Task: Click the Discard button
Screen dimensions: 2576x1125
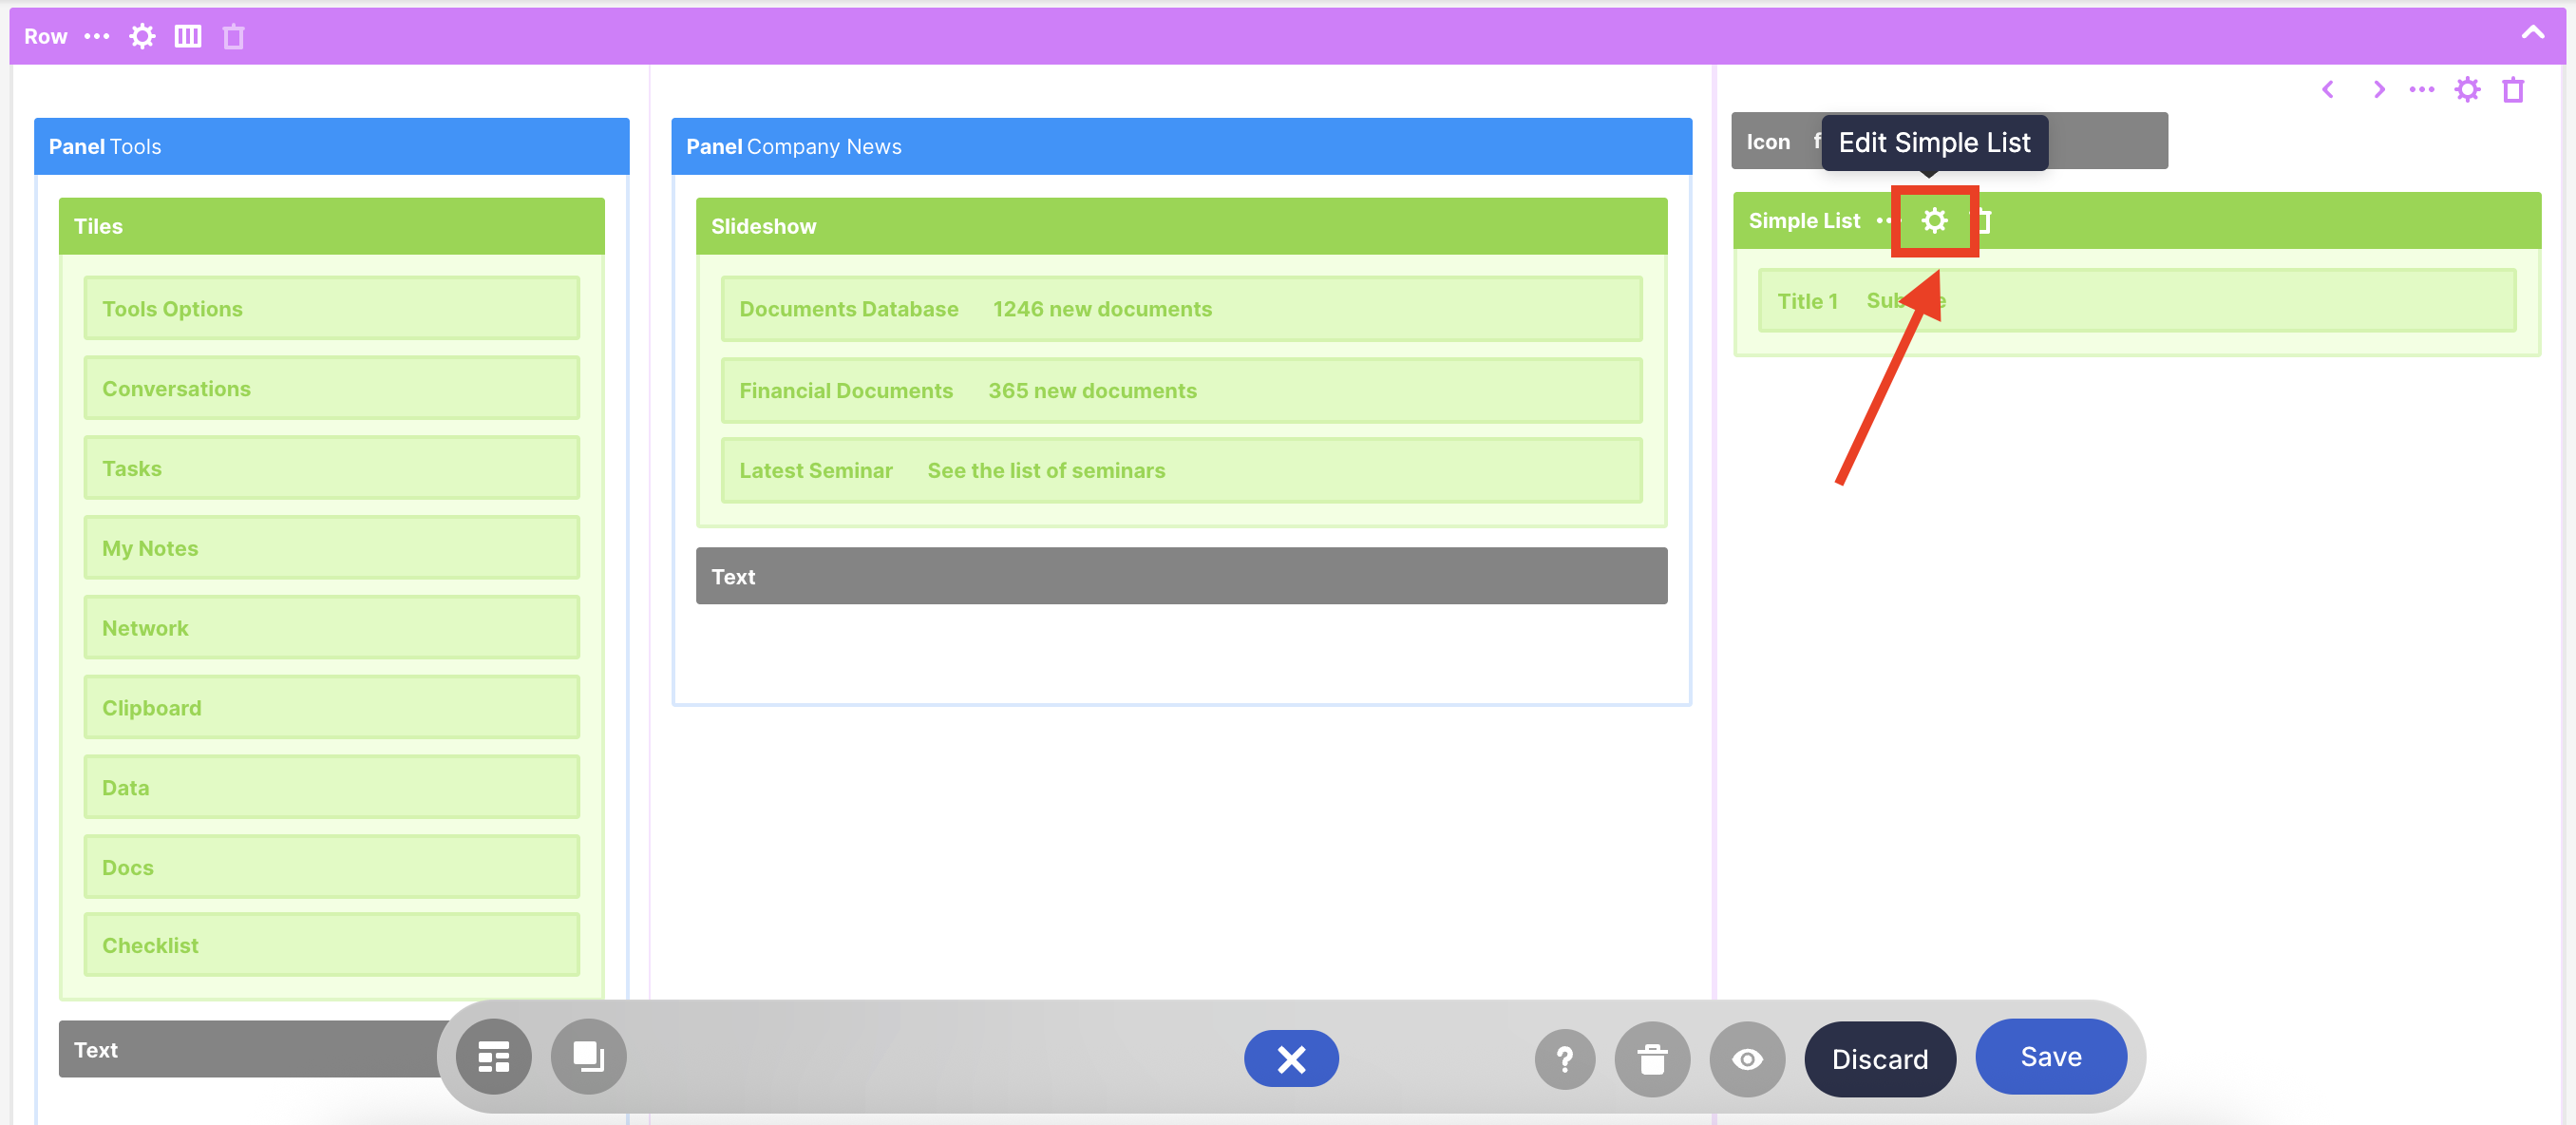Action: click(x=1879, y=1058)
